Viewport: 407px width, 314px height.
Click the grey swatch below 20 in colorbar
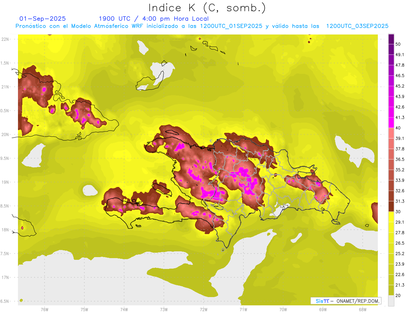point(391,301)
